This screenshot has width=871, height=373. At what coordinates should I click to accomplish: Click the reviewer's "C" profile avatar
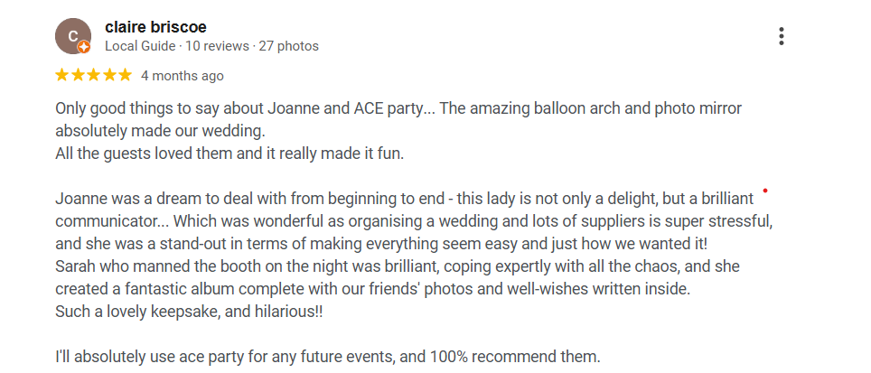[72, 36]
